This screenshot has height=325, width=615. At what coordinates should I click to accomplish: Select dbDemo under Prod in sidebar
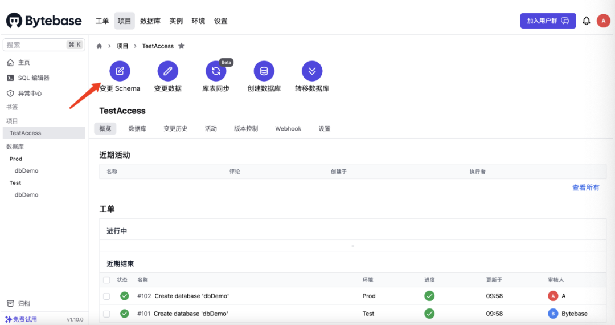click(26, 170)
